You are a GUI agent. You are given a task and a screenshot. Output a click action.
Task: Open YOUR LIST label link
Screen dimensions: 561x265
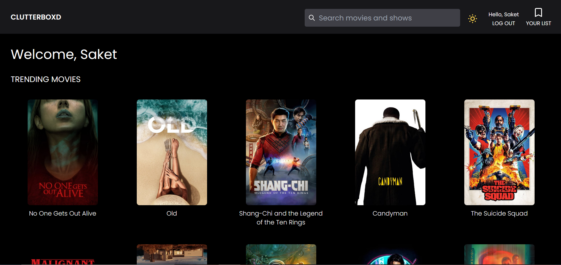click(538, 23)
